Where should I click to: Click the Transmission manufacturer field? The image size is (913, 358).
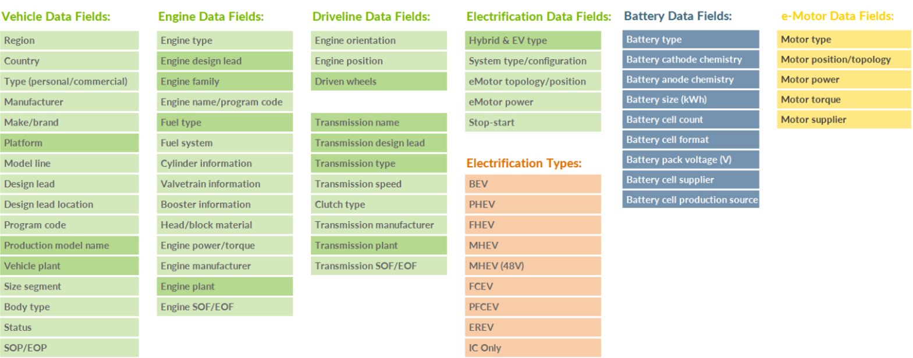pyautogui.click(x=378, y=225)
